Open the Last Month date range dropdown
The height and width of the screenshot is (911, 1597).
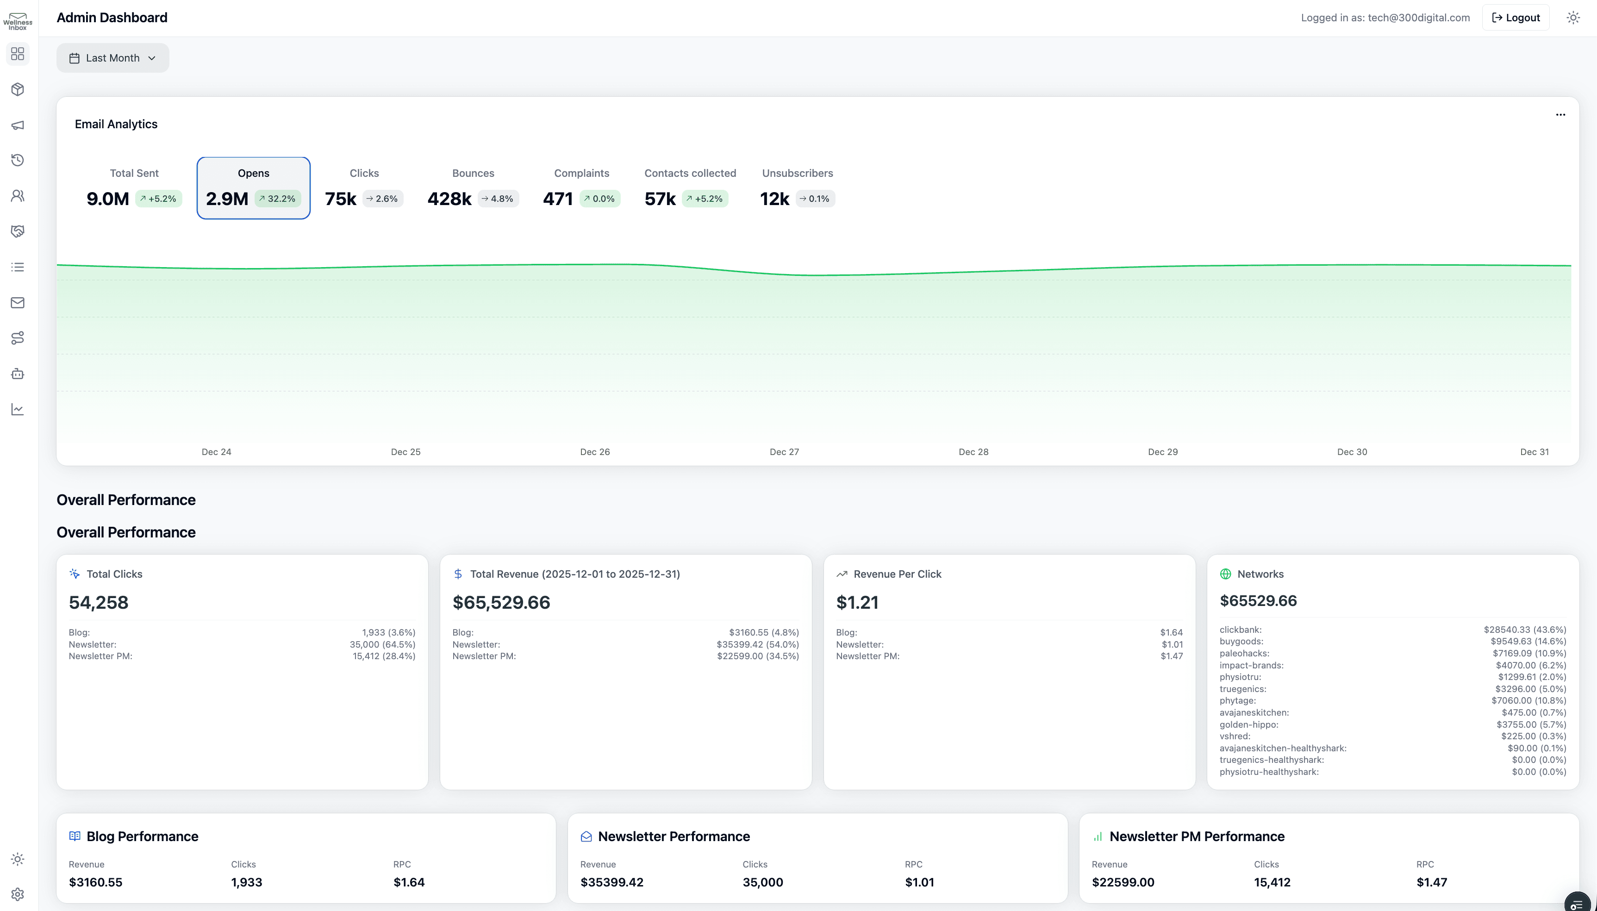coord(112,57)
